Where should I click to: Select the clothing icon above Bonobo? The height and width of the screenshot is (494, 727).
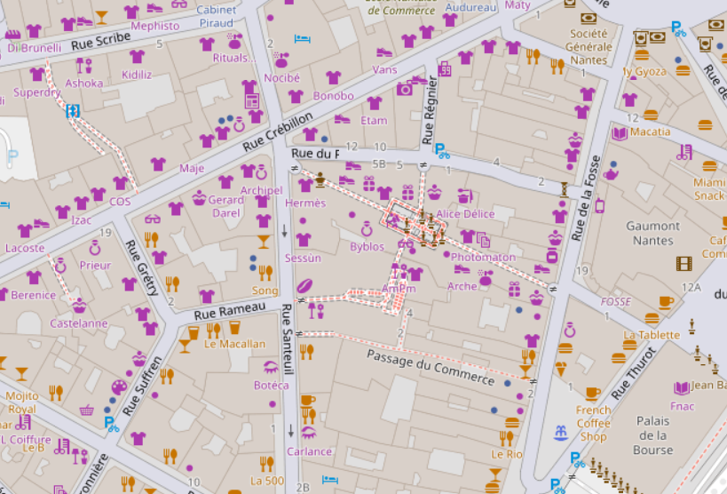[333, 77]
